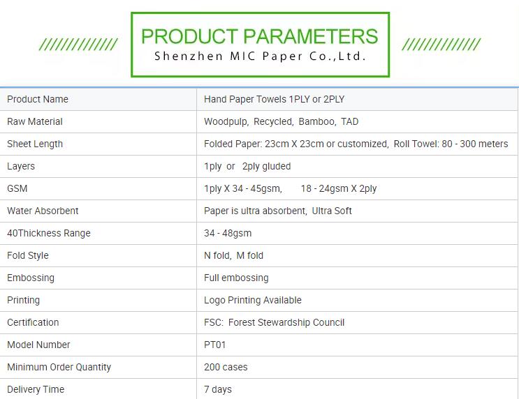The height and width of the screenshot is (399, 519).
Task: Click Logo Printing Available text
Action: click(253, 300)
